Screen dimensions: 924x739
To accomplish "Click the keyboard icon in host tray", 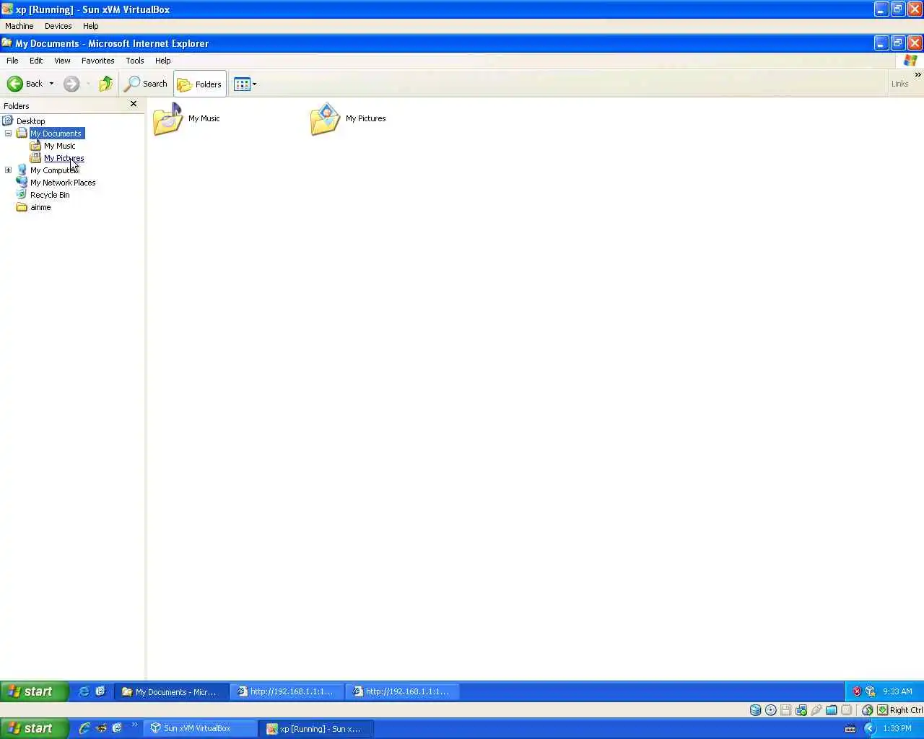I will (x=850, y=728).
